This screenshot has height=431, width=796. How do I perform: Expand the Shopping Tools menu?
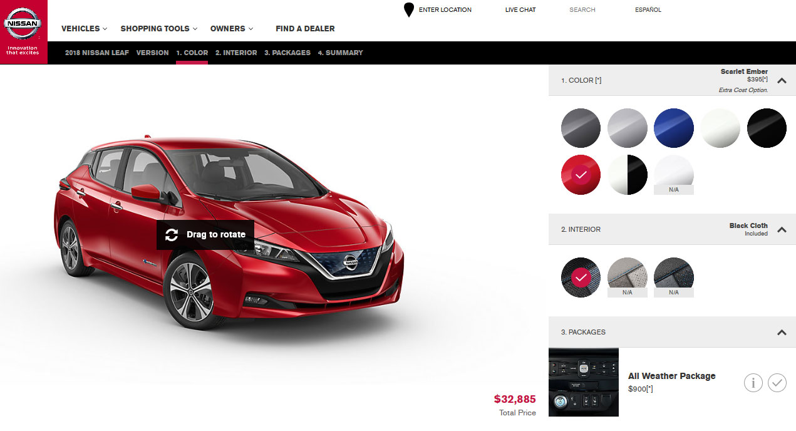tap(158, 29)
